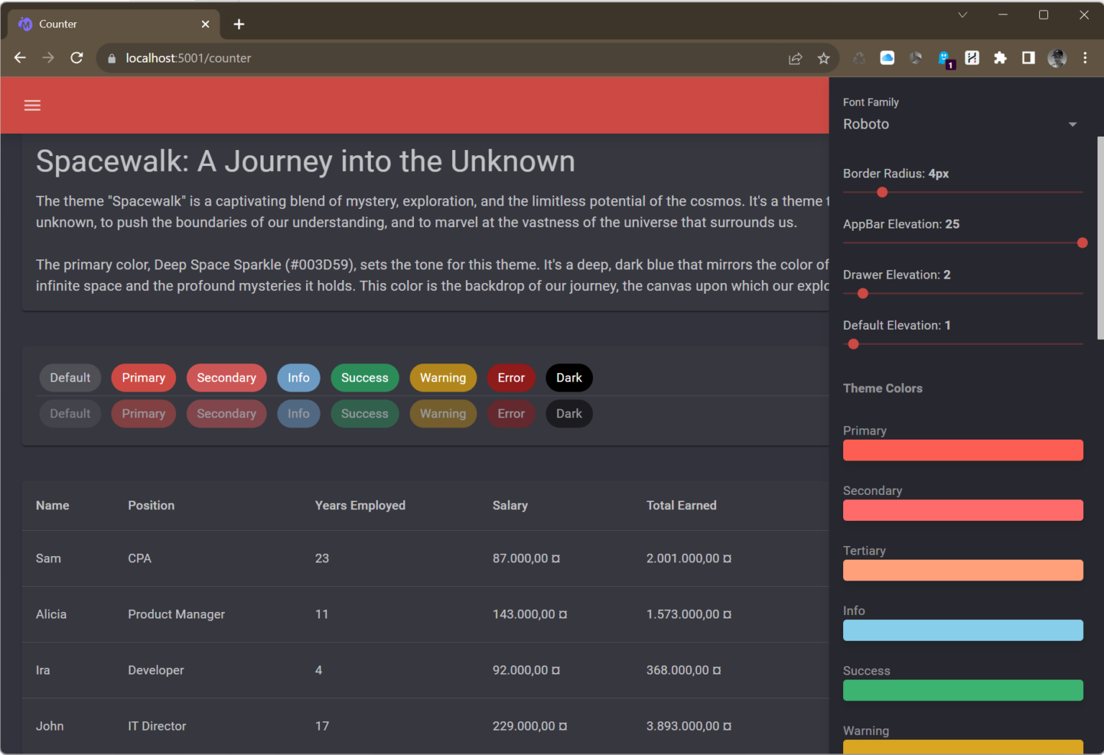The height and width of the screenshot is (755, 1104).
Task: Open the tab search chevron
Action: [962, 14]
